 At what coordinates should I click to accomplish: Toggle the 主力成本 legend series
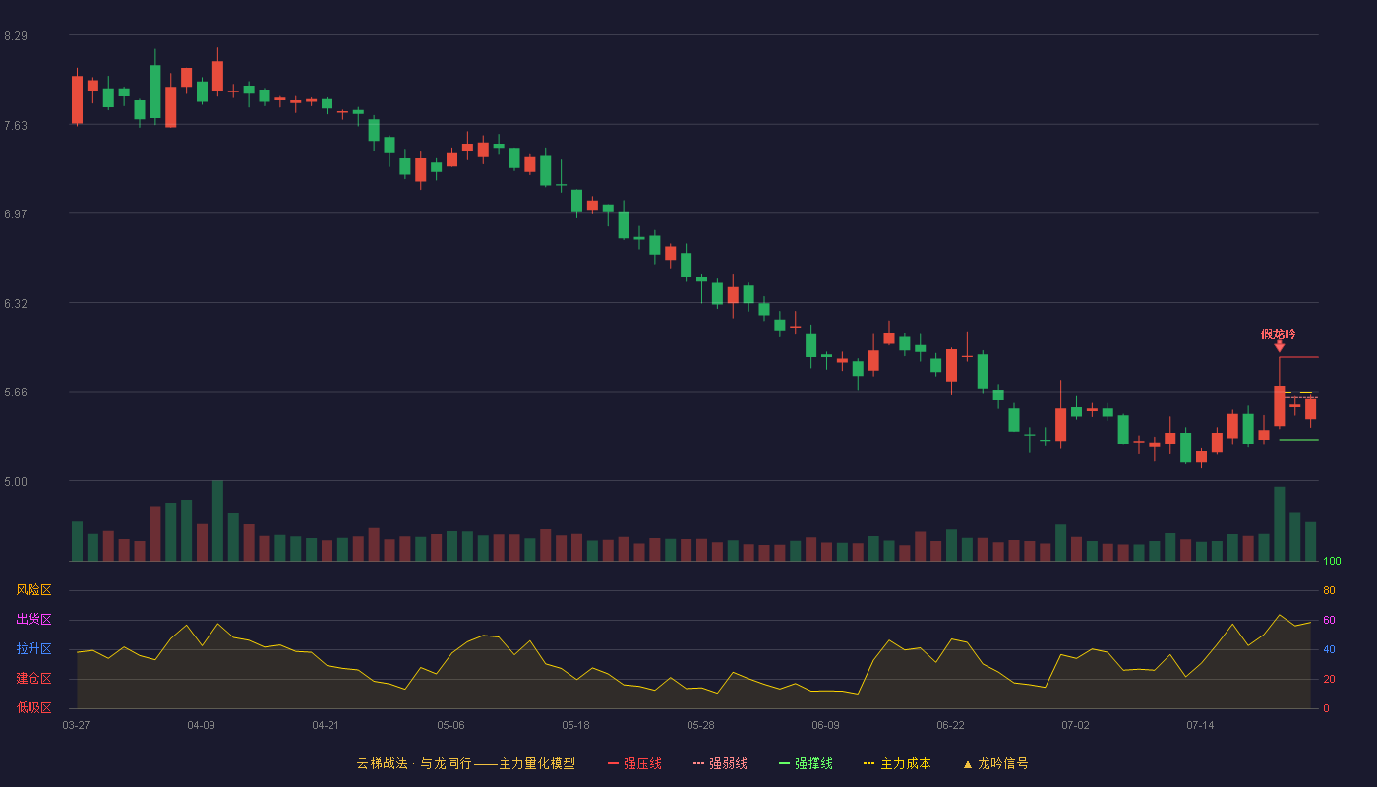point(897,763)
